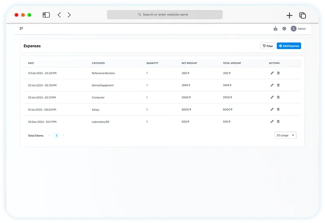The height and width of the screenshot is (223, 325).
Task: Select date 13 Feb 2025 - 04:25 PM
Action: coord(42,73)
